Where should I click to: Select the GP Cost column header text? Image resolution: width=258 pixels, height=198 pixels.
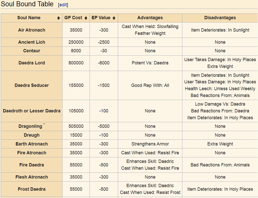pyautogui.click(x=73, y=18)
